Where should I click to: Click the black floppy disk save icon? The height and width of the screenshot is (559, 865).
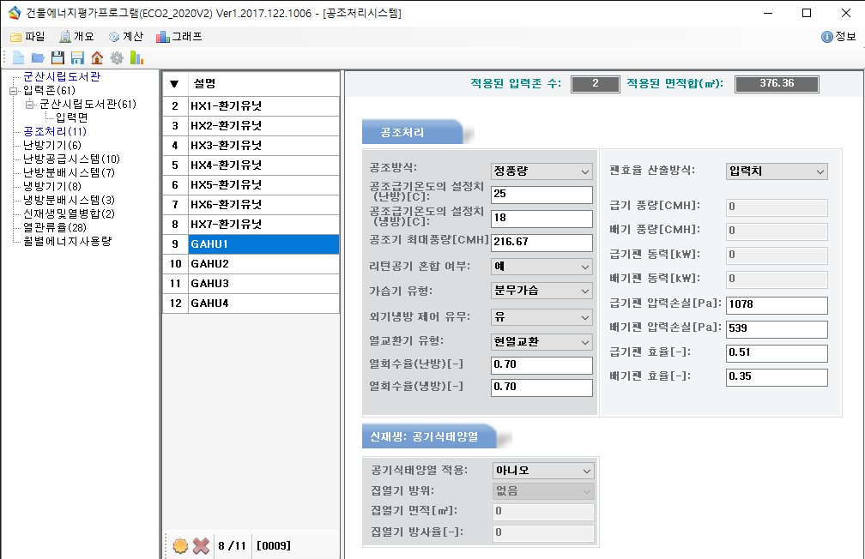click(x=57, y=58)
